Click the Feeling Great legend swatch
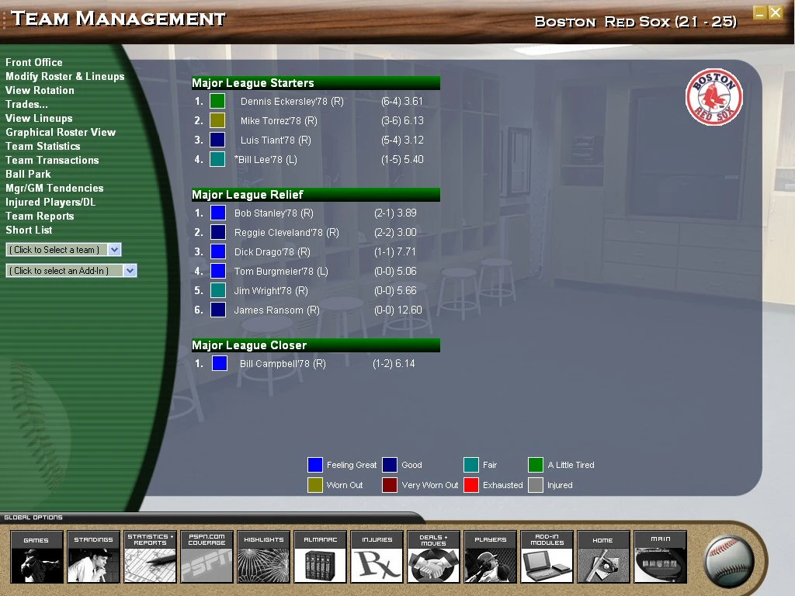The width and height of the screenshot is (795, 596). point(315,465)
